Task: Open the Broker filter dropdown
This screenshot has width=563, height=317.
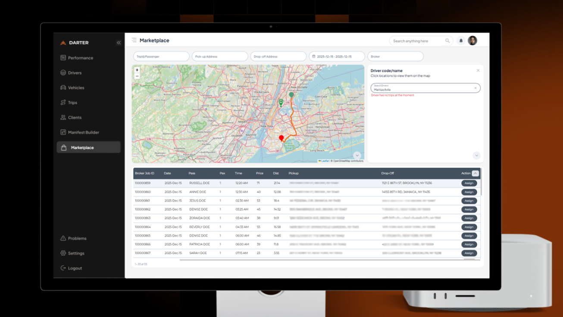Action: point(395,56)
